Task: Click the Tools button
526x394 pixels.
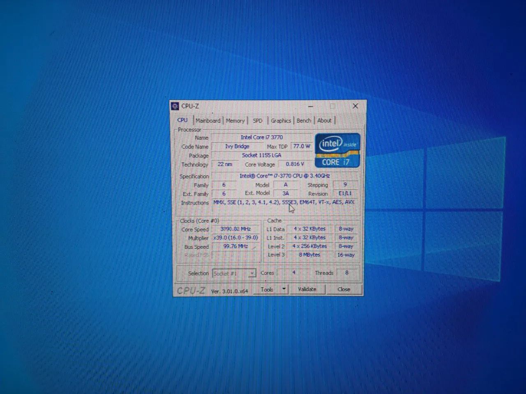Action: pos(267,289)
